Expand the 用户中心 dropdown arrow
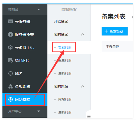The image size is (136, 120). click(39, 111)
